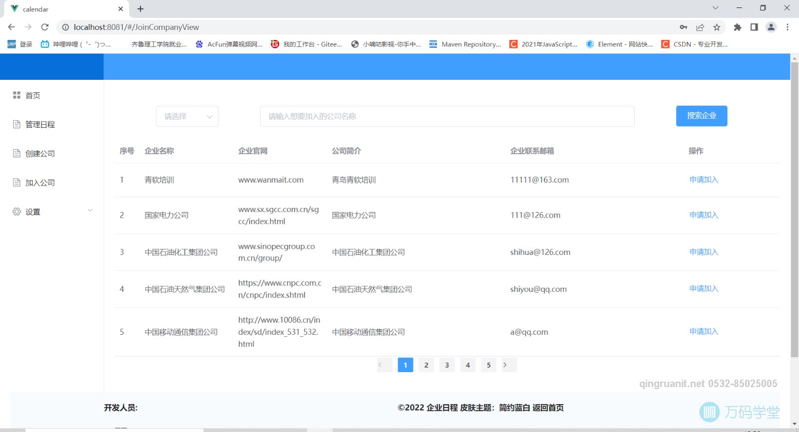Expand the 设置 submenu arrow
Image resolution: width=799 pixels, height=432 pixels.
[x=90, y=211]
